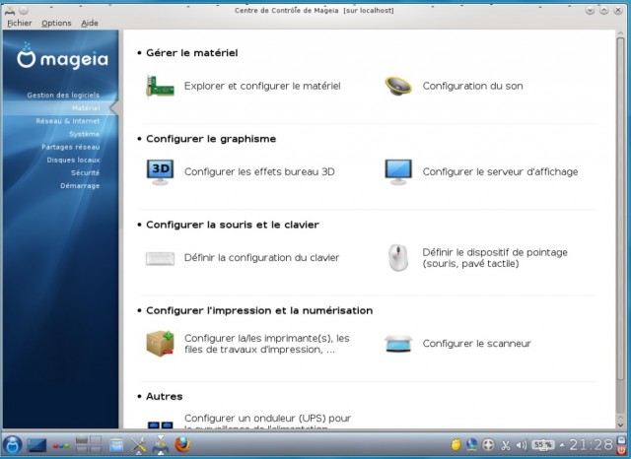Click the virtual desktop pager
The height and width of the screenshot is (459, 631).
[88, 444]
